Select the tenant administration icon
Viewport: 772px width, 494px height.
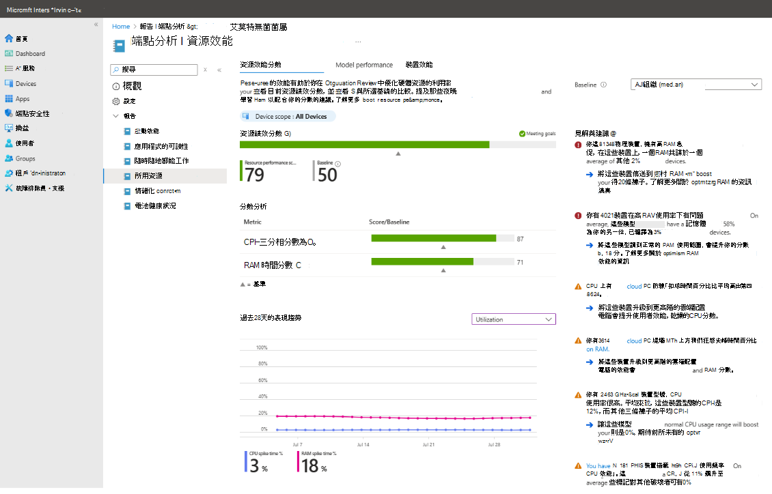[9, 173]
